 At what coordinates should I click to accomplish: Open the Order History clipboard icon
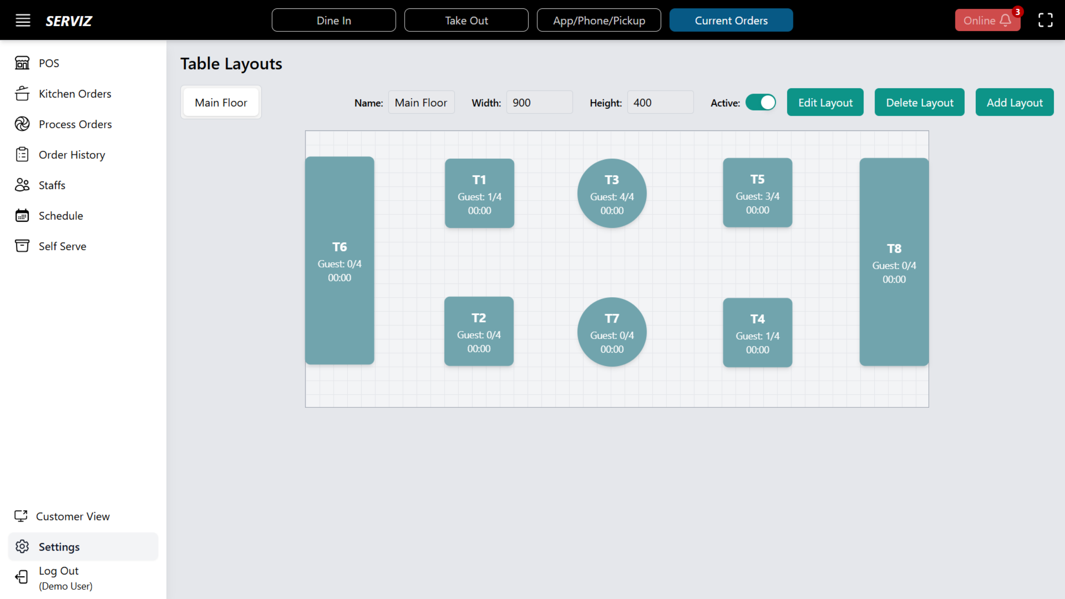(22, 154)
